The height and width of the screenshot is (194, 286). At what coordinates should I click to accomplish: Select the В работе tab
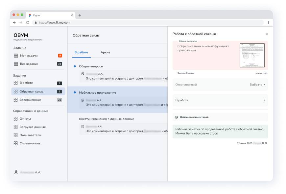[81, 52]
